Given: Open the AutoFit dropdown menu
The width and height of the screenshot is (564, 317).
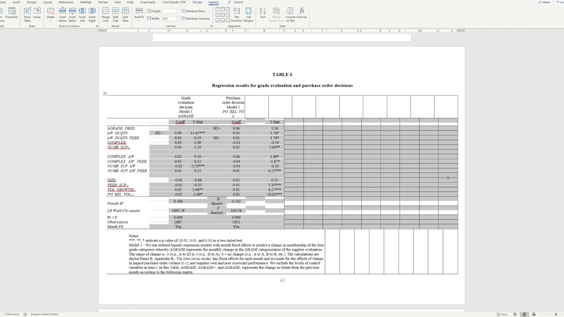Looking at the screenshot, I should [139, 20].
